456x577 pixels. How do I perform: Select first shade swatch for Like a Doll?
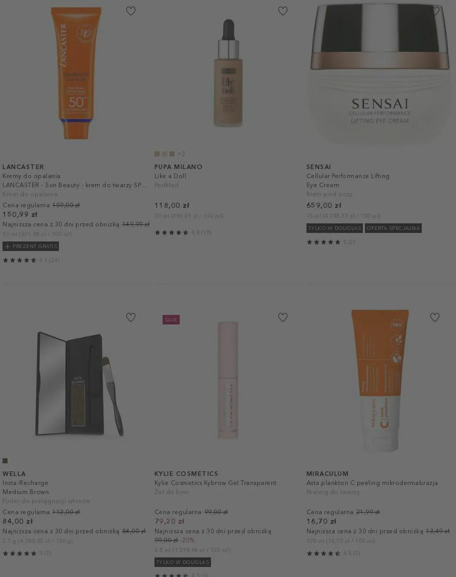157,154
